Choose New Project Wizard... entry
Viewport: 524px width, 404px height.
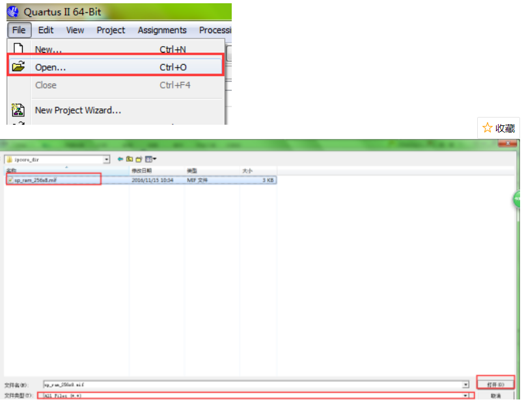(116, 110)
